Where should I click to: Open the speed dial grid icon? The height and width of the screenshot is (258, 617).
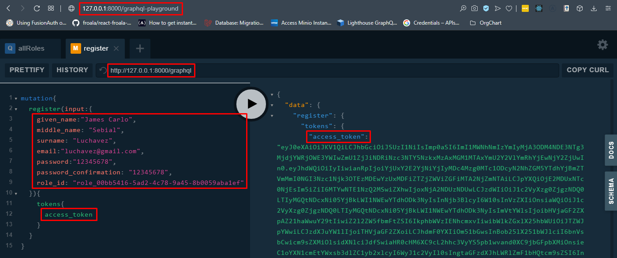[x=51, y=8]
